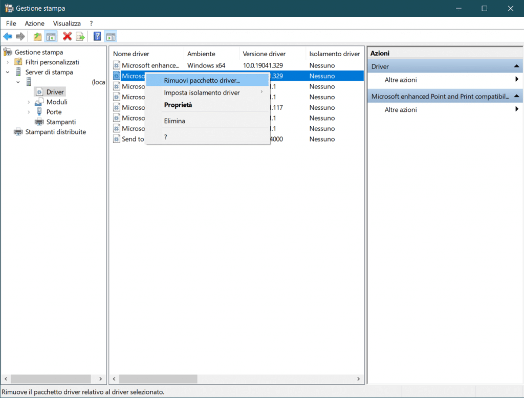
Task: Open Imposta isolamento driver submenu
Action: point(202,92)
